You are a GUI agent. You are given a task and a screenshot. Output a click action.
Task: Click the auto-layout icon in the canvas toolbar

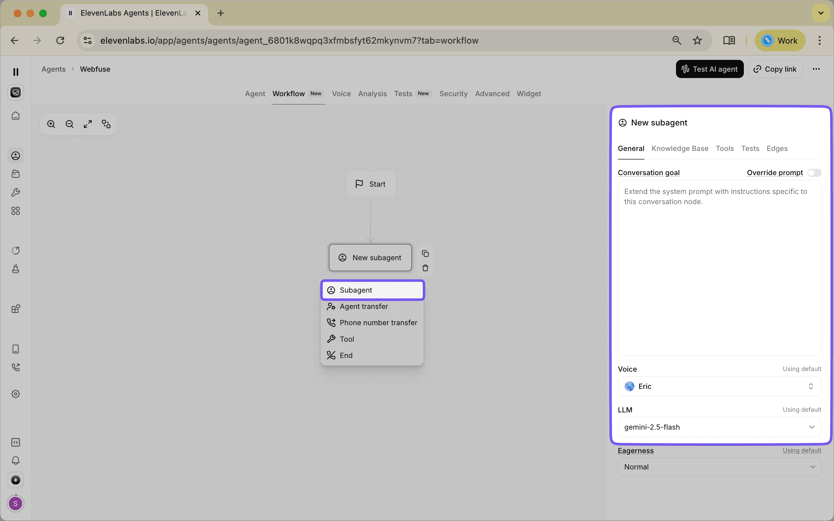click(x=106, y=124)
